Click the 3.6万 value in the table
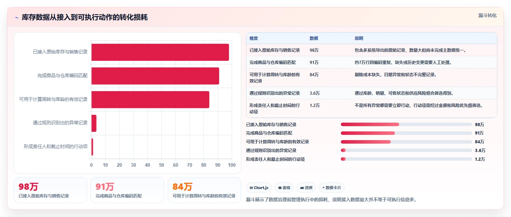This screenshot has height=217, width=511. [x=315, y=93]
